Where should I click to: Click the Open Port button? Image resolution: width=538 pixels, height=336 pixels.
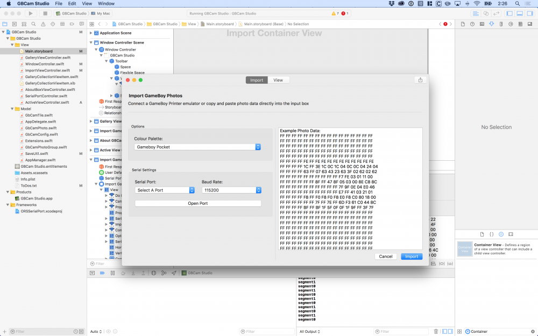click(x=197, y=204)
